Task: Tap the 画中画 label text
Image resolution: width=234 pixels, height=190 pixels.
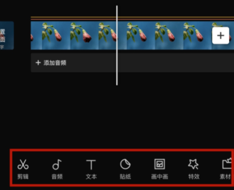Action: point(160,177)
